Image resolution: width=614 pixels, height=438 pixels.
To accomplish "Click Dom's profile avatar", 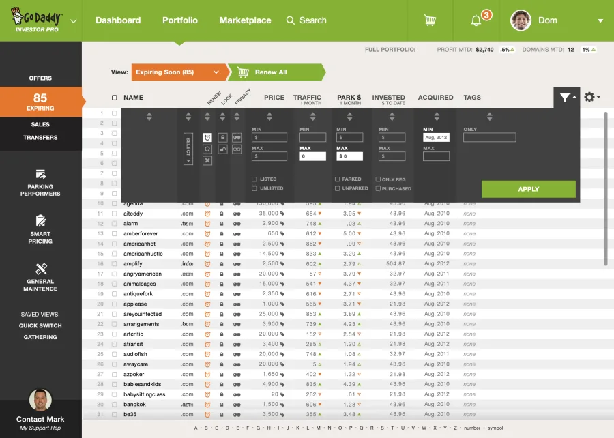I will (521, 20).
